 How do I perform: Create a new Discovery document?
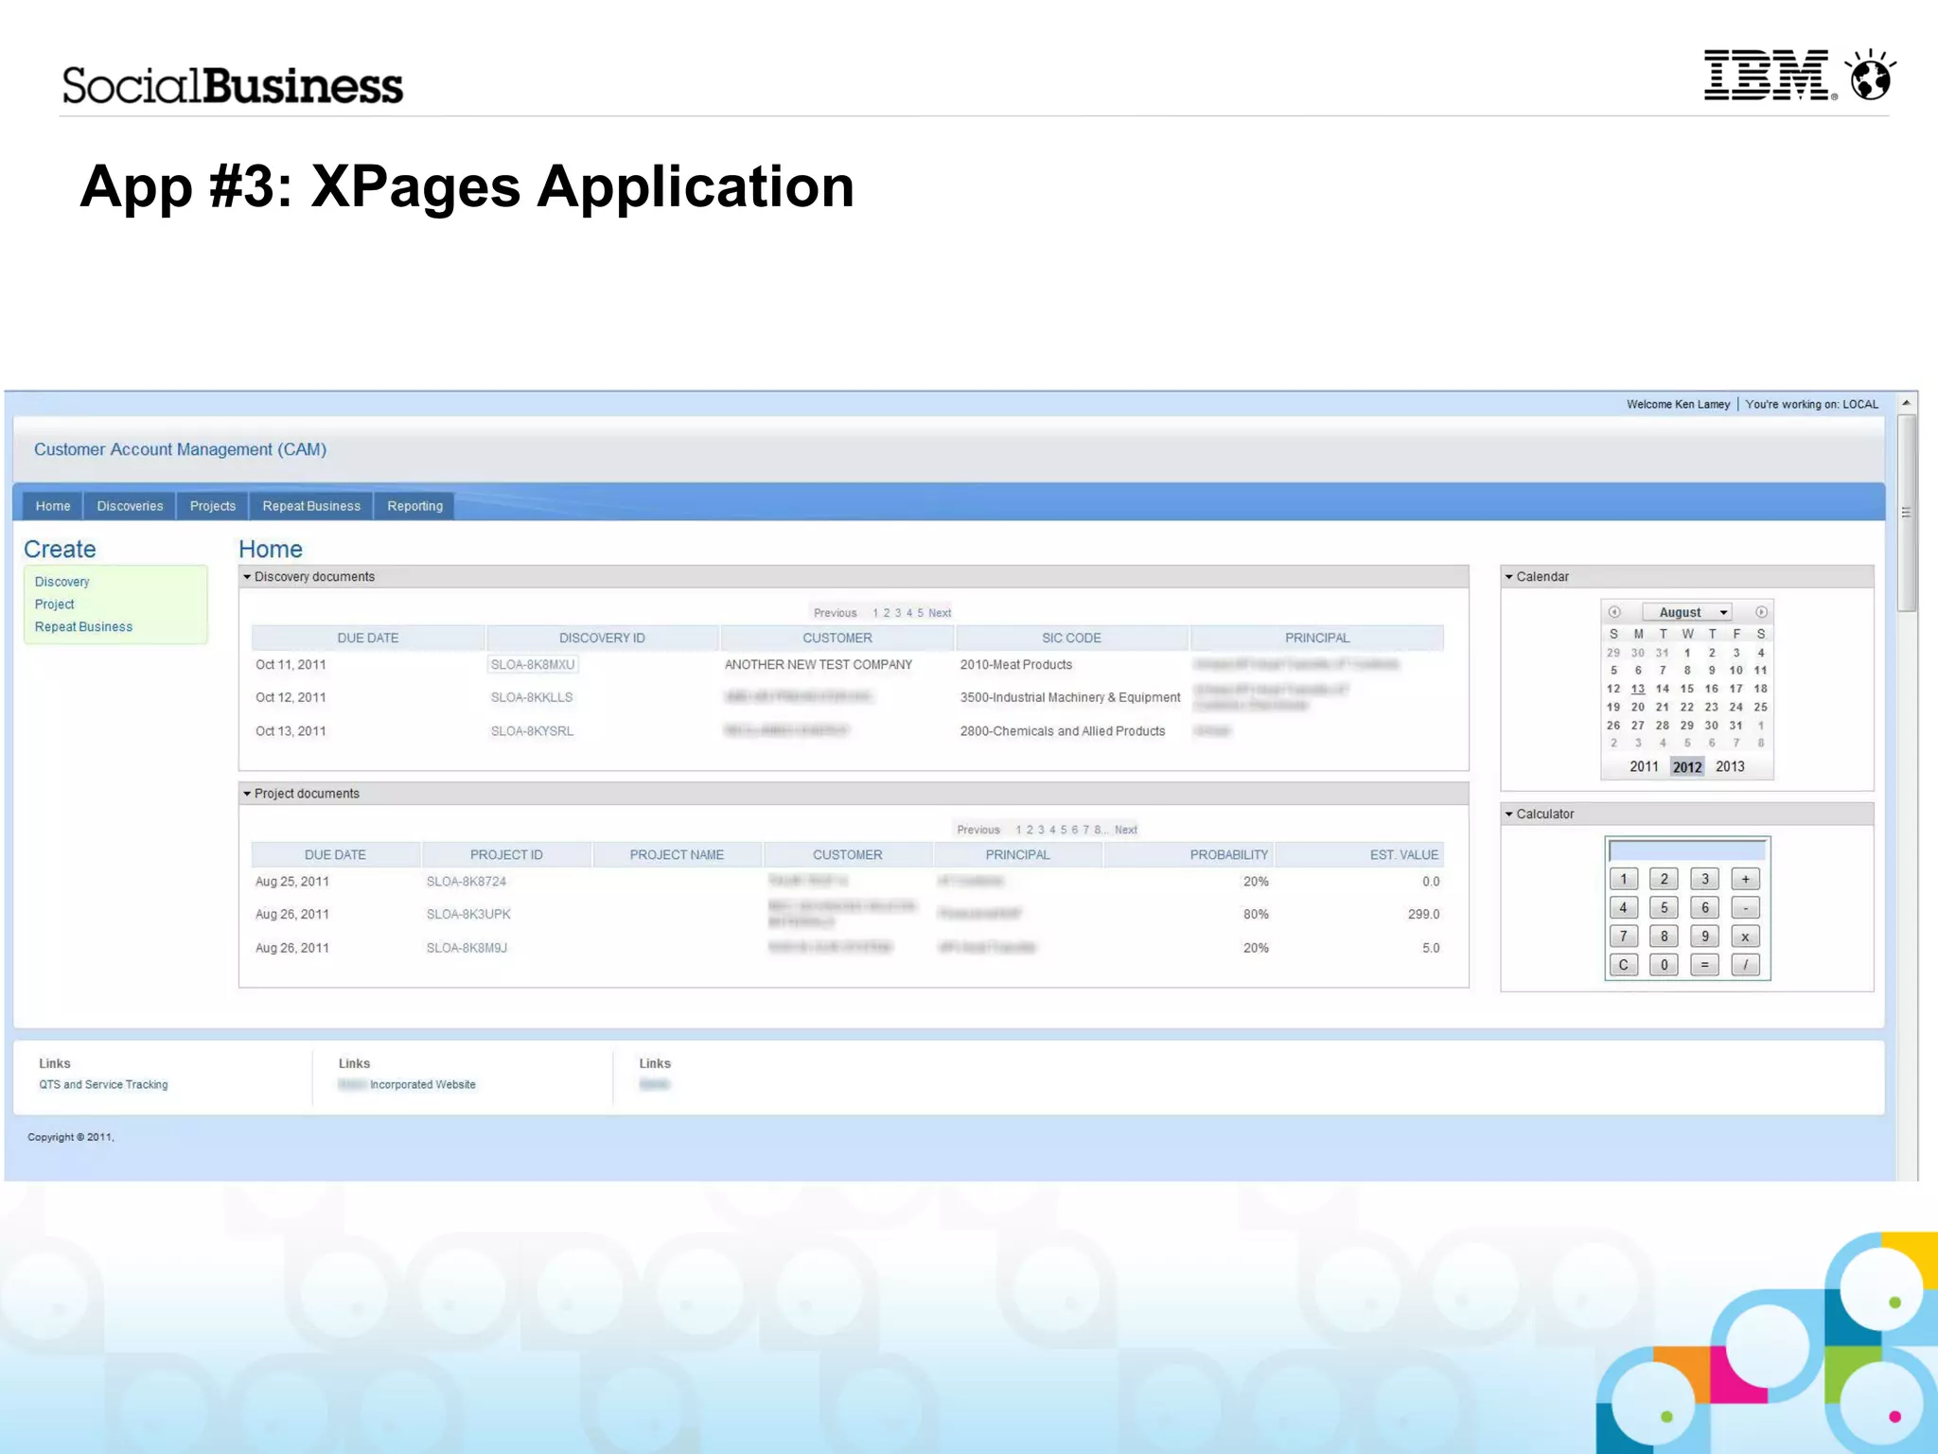62,582
